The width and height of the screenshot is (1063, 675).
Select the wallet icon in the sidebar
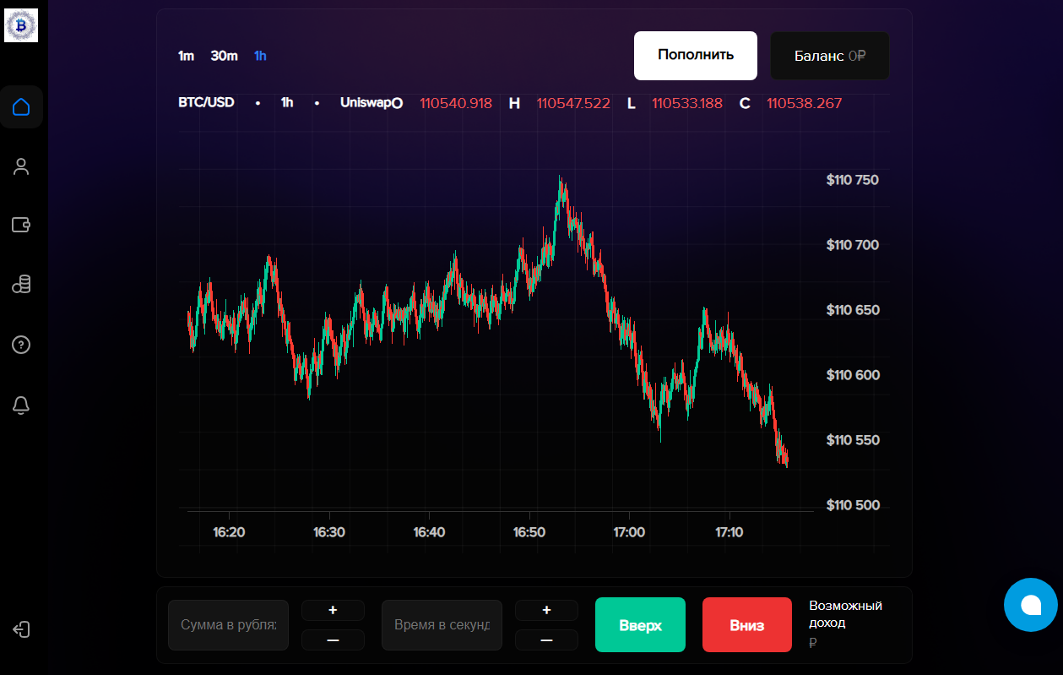point(21,225)
